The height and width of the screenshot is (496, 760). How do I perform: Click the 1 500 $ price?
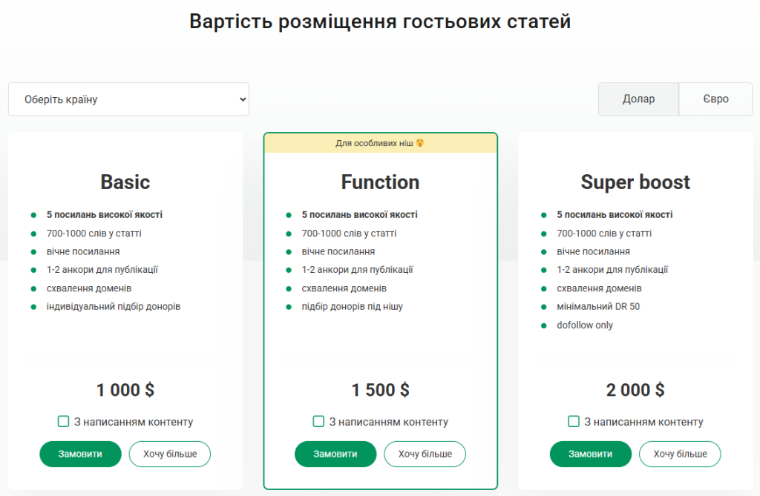point(380,390)
